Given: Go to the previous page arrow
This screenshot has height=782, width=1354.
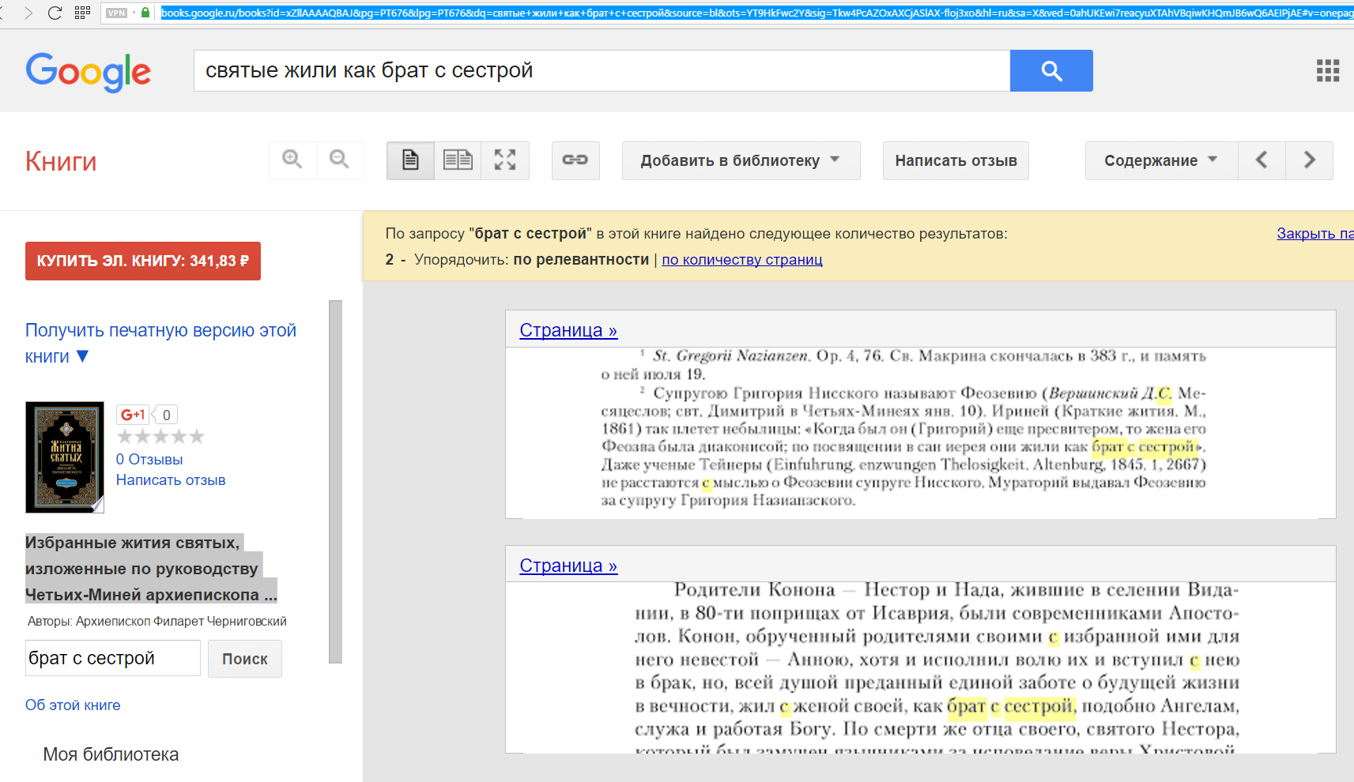Looking at the screenshot, I should tap(1262, 160).
